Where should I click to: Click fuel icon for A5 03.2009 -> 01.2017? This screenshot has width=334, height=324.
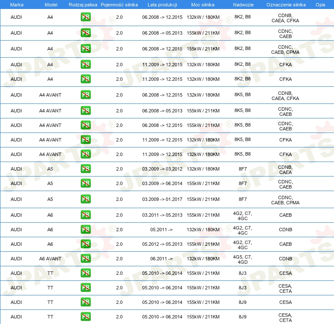point(85,199)
